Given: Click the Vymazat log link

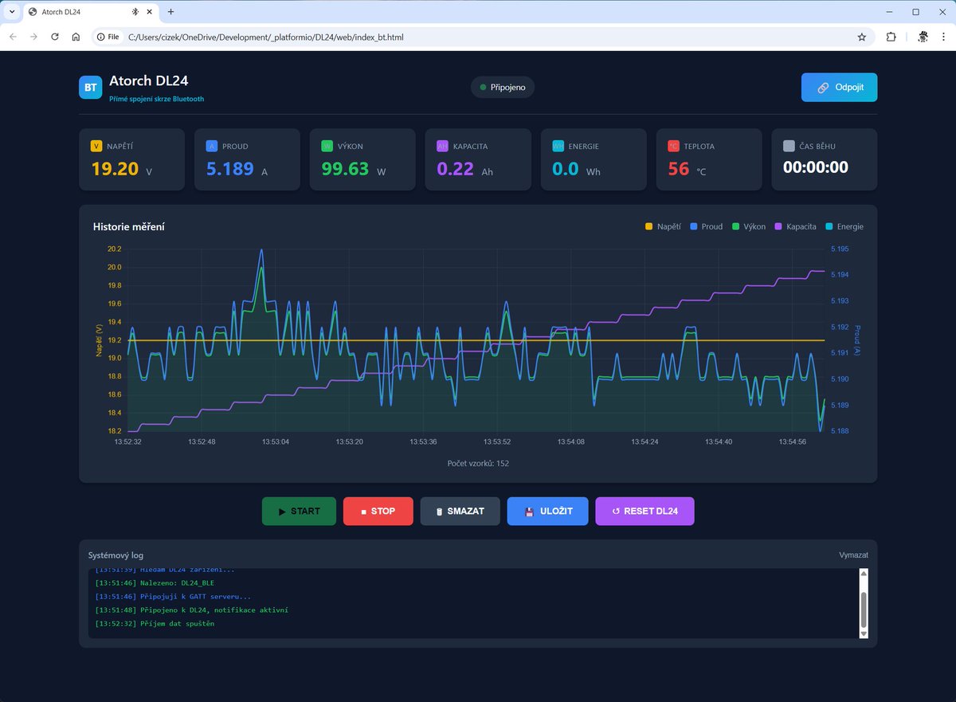Looking at the screenshot, I should point(853,555).
